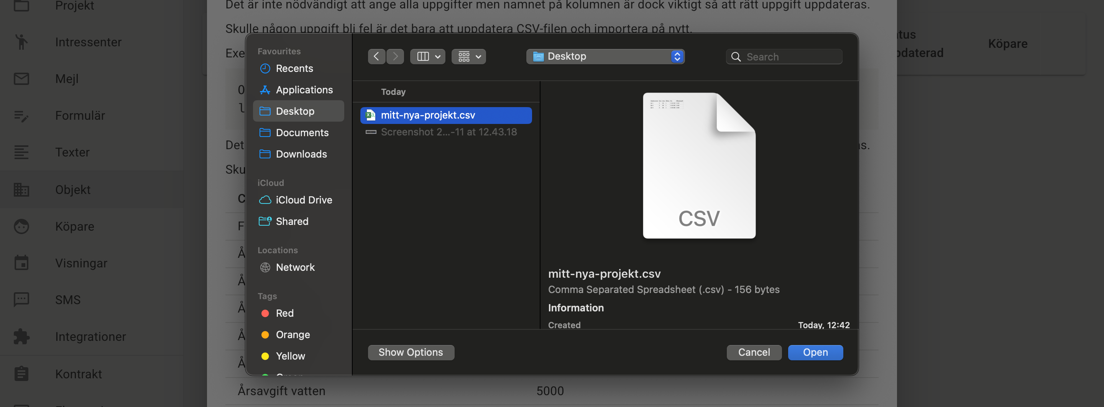Select Network under Locations
Screen dimensions: 1104x407
click(x=295, y=267)
